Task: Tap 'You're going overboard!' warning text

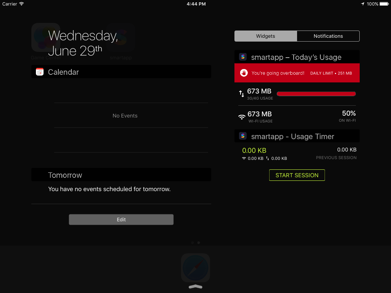Action: point(278,73)
